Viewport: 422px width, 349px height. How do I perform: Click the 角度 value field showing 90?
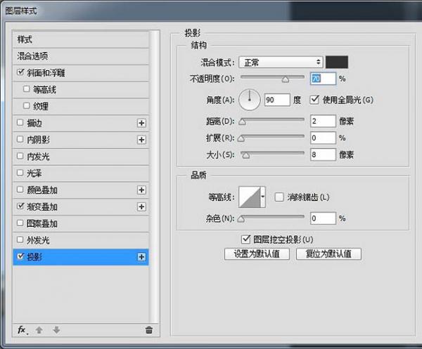(x=277, y=100)
